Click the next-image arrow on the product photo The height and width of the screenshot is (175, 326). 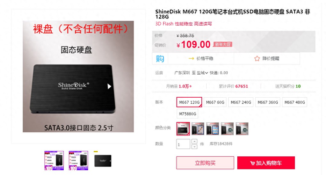coord(109,86)
